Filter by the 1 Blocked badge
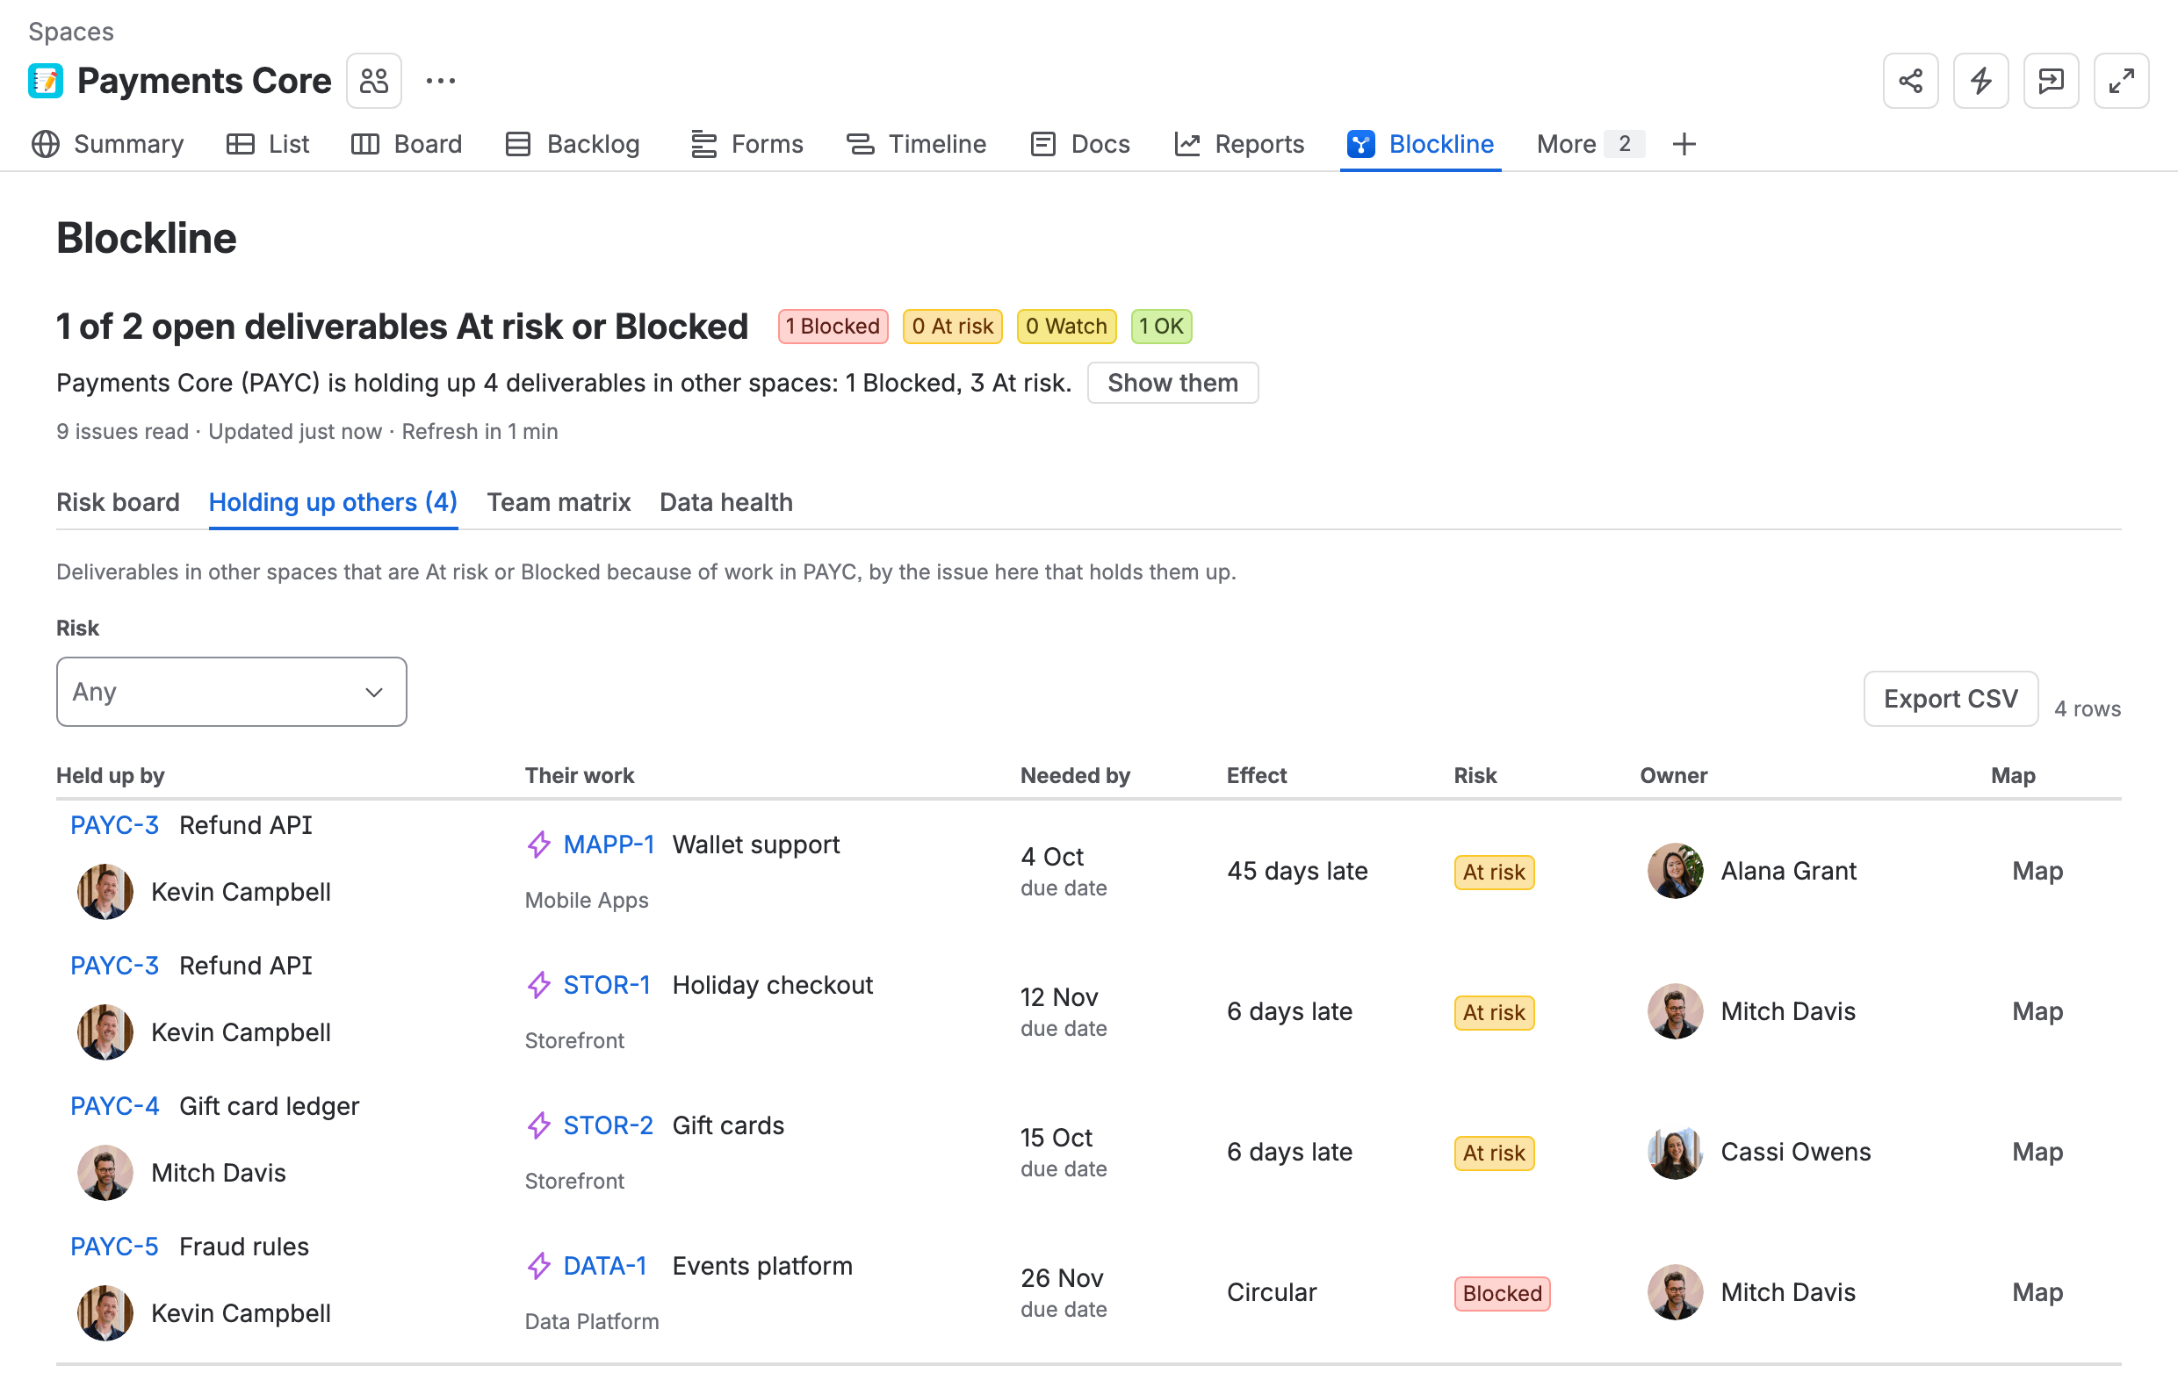The width and height of the screenshot is (2178, 1380). pos(833,327)
